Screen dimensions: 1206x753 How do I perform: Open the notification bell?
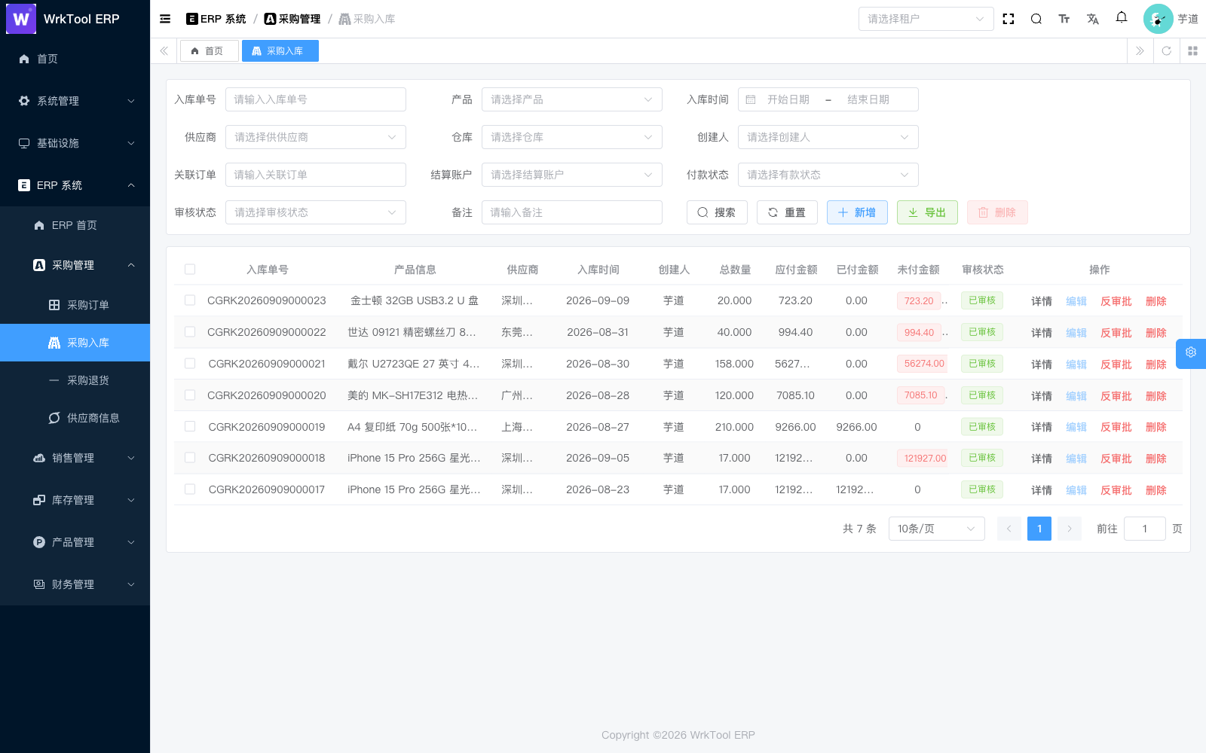point(1122,17)
